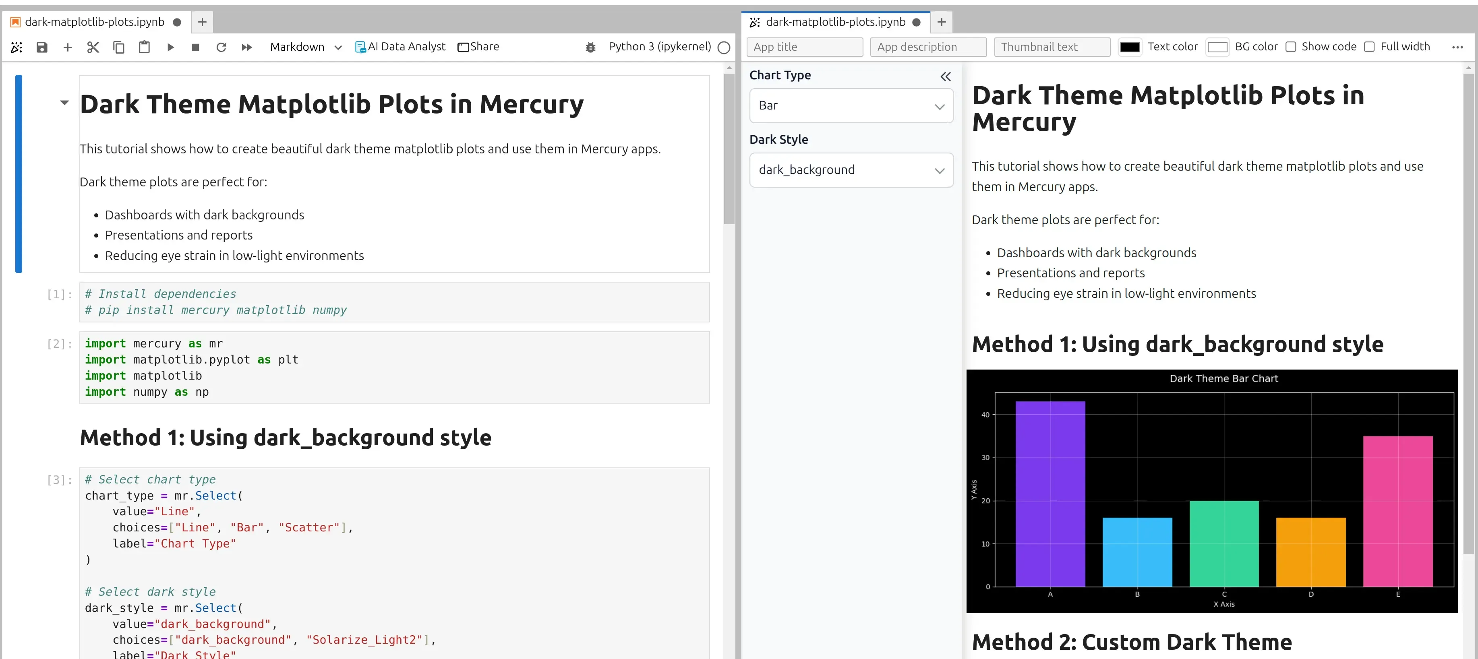Click 'Method 2: Custom Dark Theme' heading in preview

(x=1132, y=642)
